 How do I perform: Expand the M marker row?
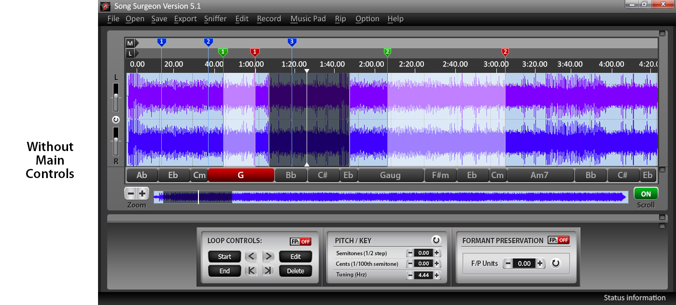tap(132, 43)
